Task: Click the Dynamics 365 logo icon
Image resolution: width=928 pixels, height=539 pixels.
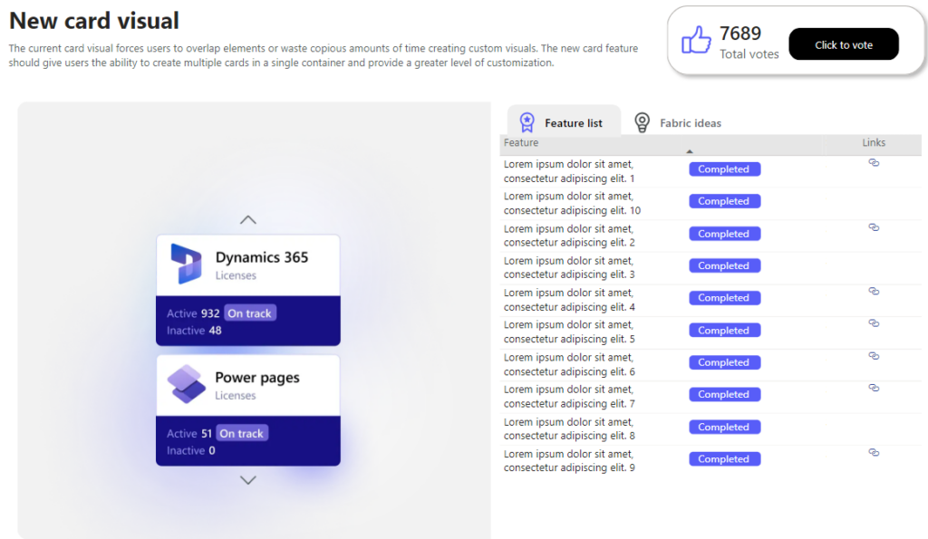Action: 186,264
